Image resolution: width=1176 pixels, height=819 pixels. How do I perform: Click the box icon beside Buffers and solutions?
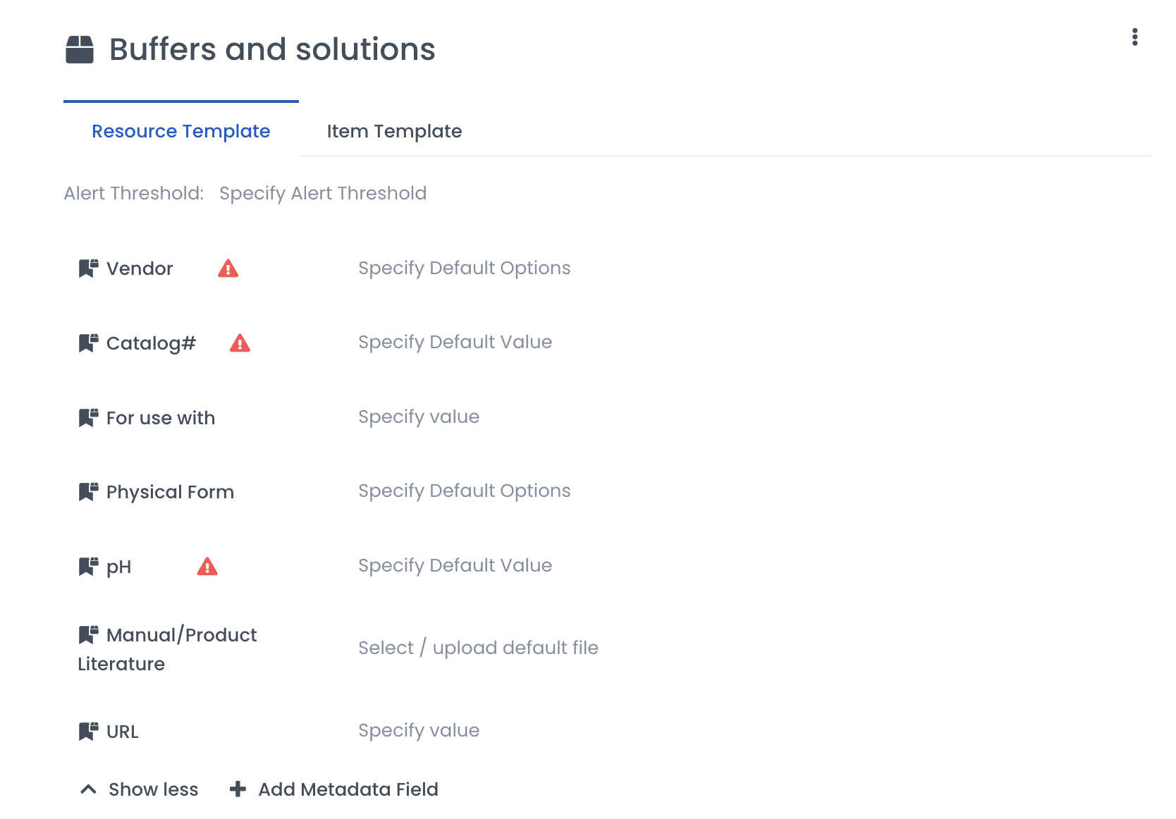click(x=80, y=50)
